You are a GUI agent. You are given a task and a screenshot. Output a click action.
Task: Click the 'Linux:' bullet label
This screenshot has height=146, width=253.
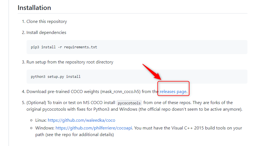[x=41, y=120]
